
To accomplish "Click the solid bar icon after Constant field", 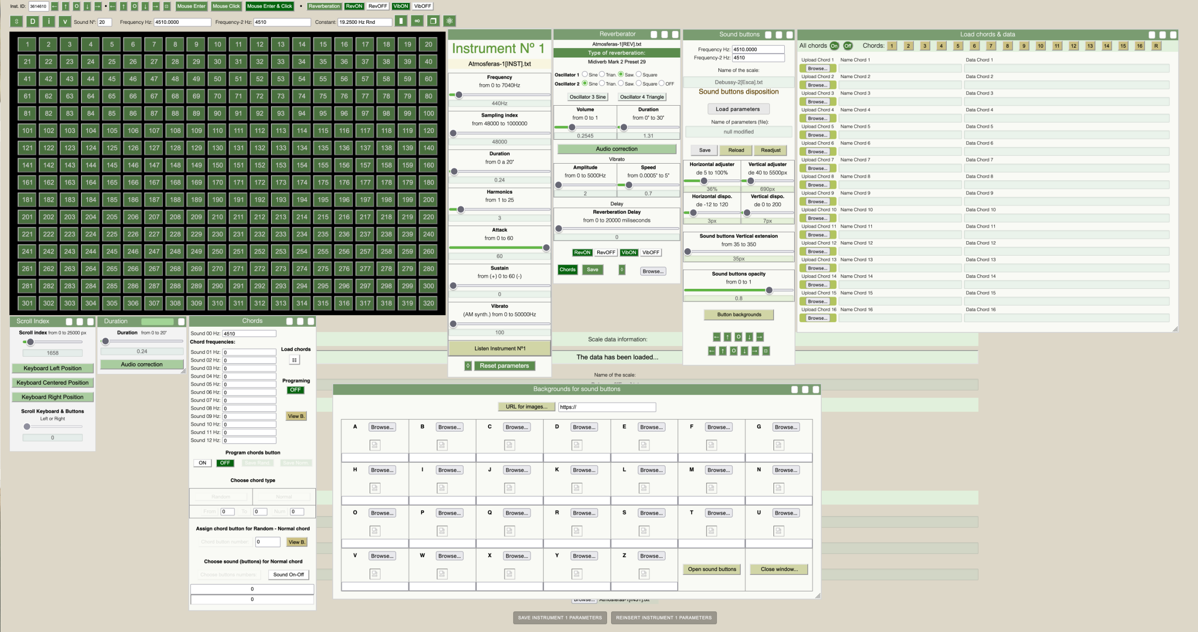I will (x=401, y=21).
